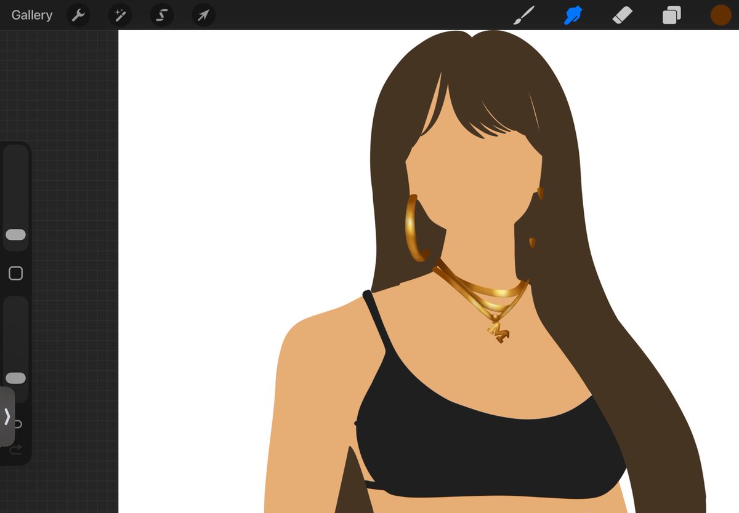The height and width of the screenshot is (513, 739).
Task: Open the Layers panel
Action: (672, 15)
